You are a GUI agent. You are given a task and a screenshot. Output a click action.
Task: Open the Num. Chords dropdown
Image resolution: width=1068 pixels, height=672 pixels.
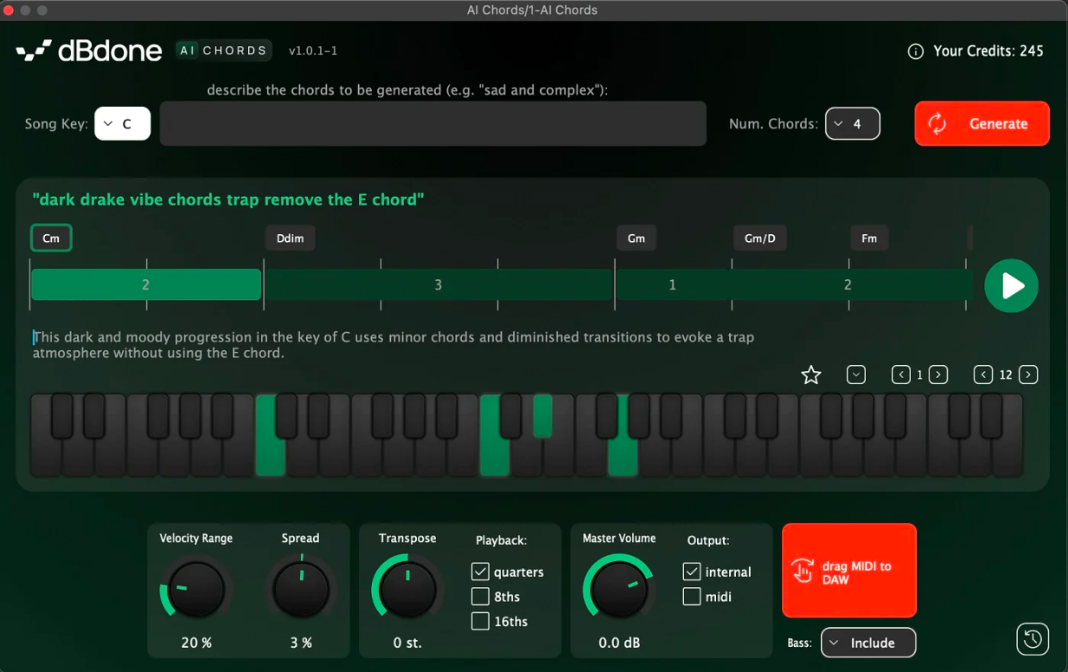[852, 124]
